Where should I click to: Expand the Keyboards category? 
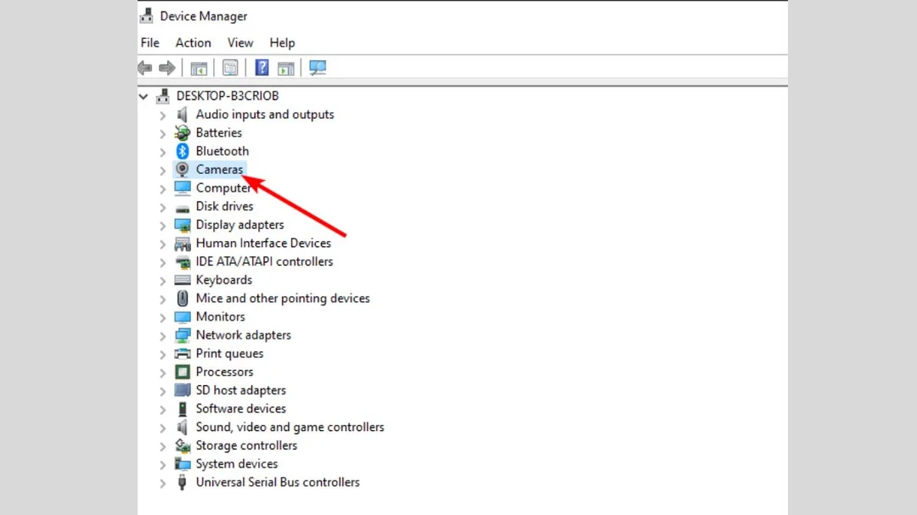tap(162, 281)
